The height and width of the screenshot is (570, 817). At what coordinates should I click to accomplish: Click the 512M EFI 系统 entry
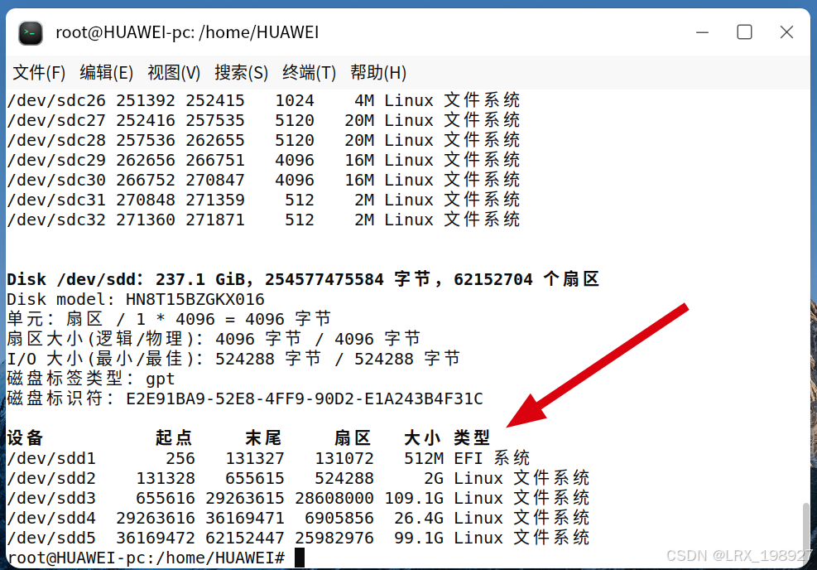467,458
